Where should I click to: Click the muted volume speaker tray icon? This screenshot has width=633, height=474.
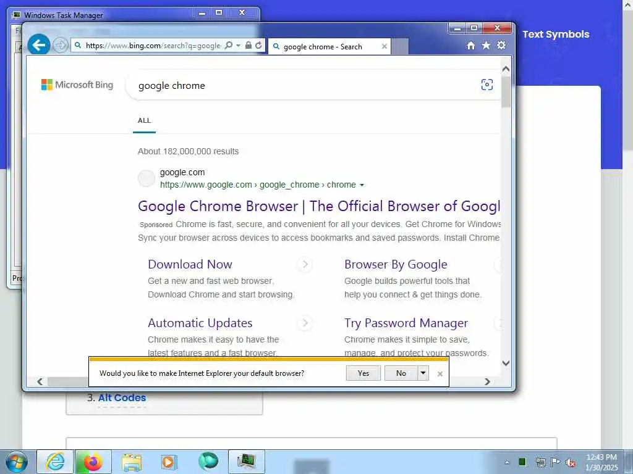click(x=571, y=462)
